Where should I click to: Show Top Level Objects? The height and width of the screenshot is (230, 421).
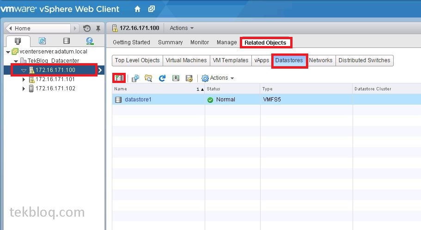[137, 60]
